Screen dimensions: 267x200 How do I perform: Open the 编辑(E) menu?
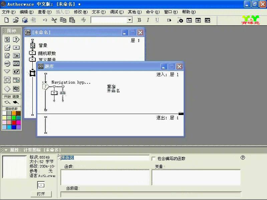tap(27, 12)
